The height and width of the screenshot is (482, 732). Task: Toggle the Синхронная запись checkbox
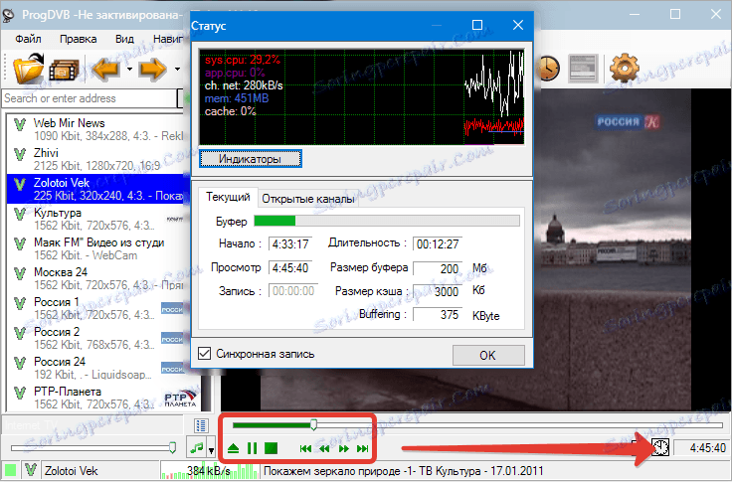tap(204, 353)
